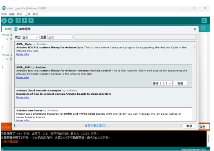Open the 编辑 menu

click(x=12, y=14)
